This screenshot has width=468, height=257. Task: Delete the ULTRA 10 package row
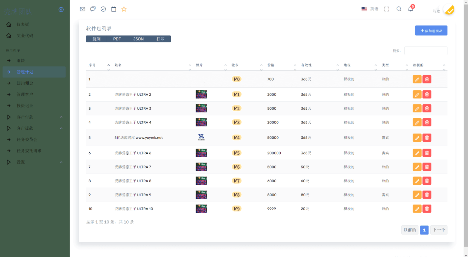tap(427, 209)
